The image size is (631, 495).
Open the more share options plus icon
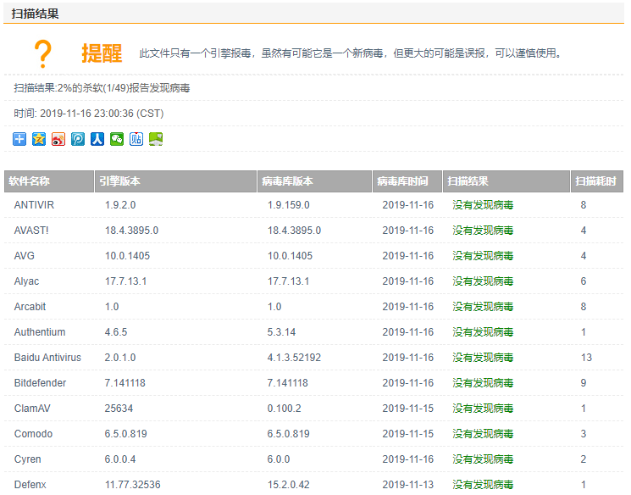click(x=19, y=139)
